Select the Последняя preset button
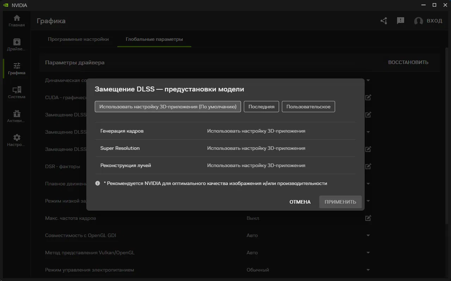 click(x=261, y=107)
